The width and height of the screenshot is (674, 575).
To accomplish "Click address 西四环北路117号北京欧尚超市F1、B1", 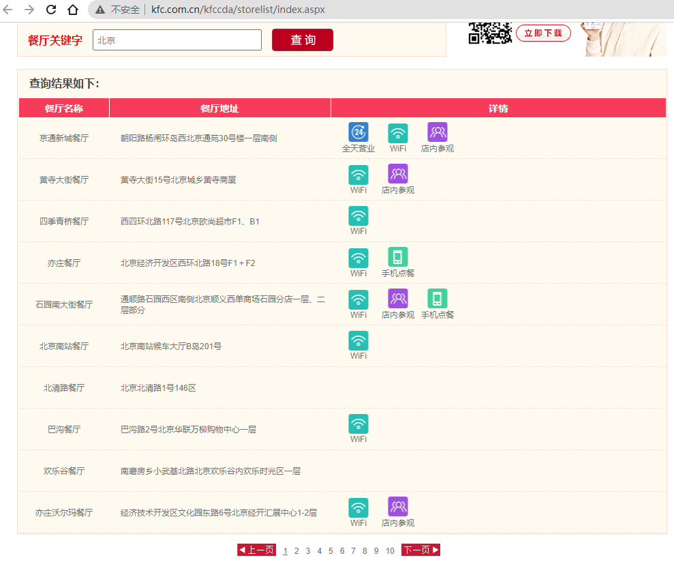I will coord(190,222).
